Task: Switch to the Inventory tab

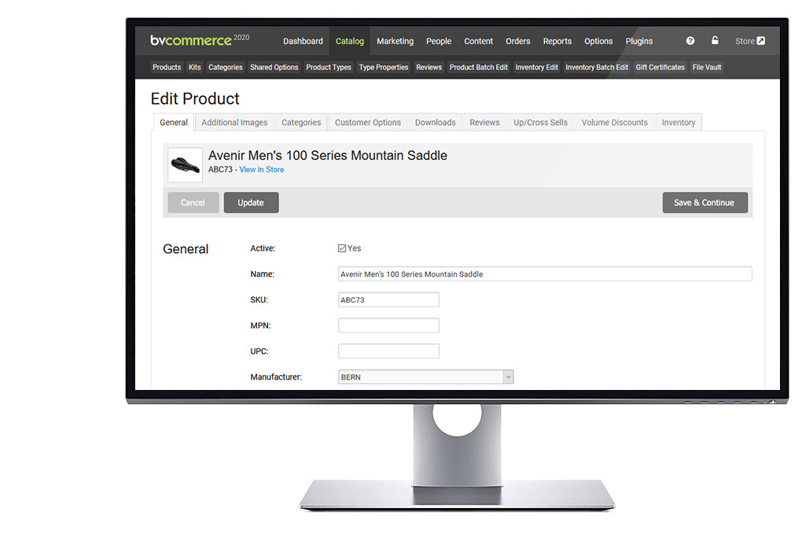Action: (678, 123)
